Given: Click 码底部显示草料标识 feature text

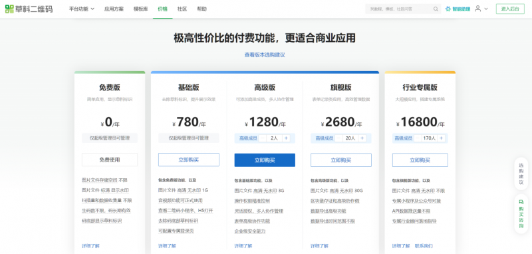Looking at the screenshot, I should coord(102,221).
